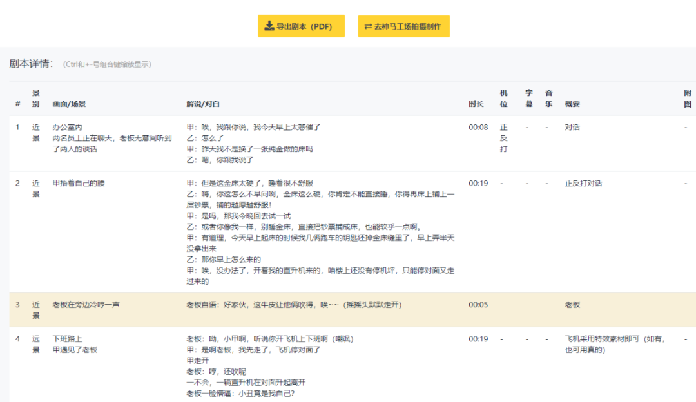Image resolution: width=696 pixels, height=402 pixels.
Task: Click duration 00:05 in row 3
Action: (478, 305)
